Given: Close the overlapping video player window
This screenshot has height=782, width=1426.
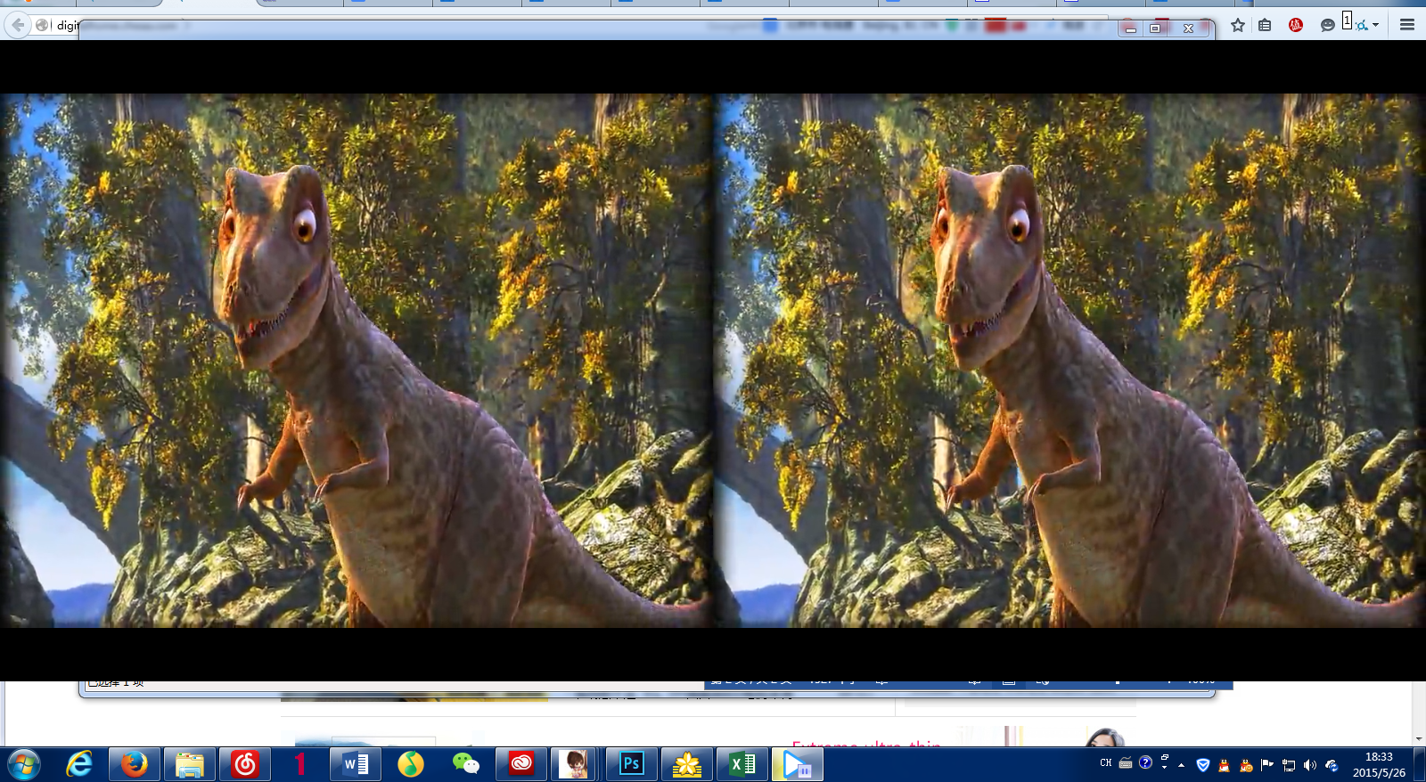Looking at the screenshot, I should [1188, 29].
